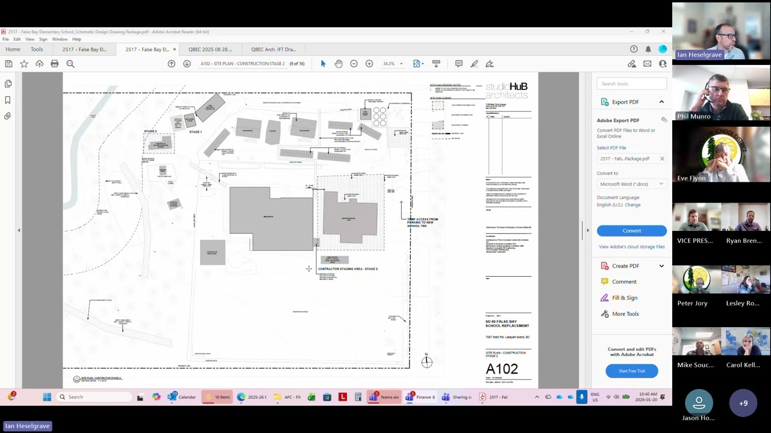Click the Search tools field
Viewport: 771px width, 433px height.
pyautogui.click(x=632, y=84)
